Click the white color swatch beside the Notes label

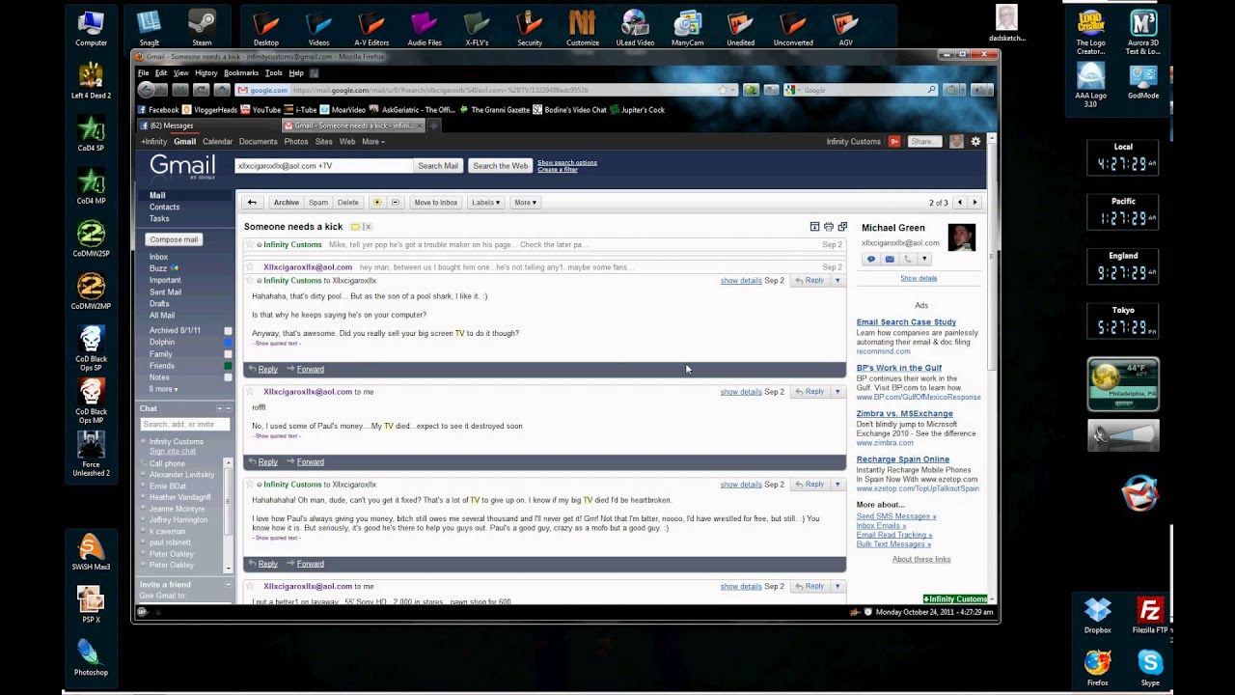pos(229,377)
